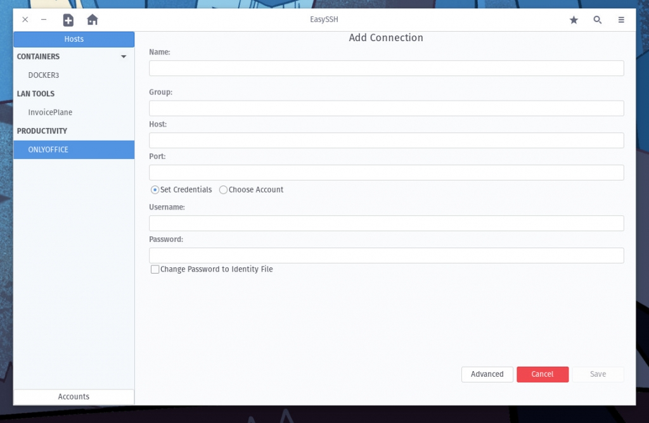Click the Password input field

pyautogui.click(x=386, y=255)
